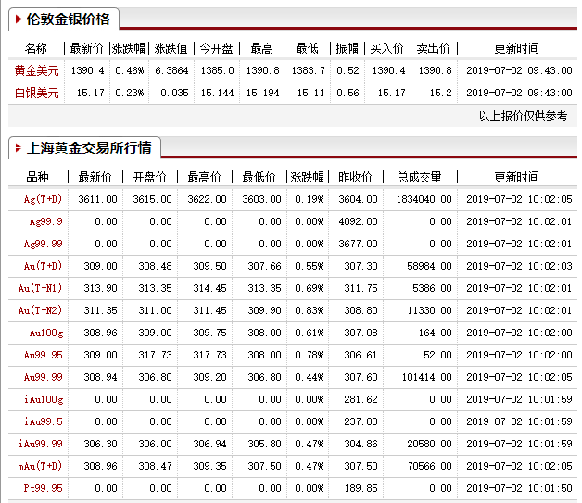Open the 黄金美元 link
This screenshot has width=582, height=503.
click(36, 70)
